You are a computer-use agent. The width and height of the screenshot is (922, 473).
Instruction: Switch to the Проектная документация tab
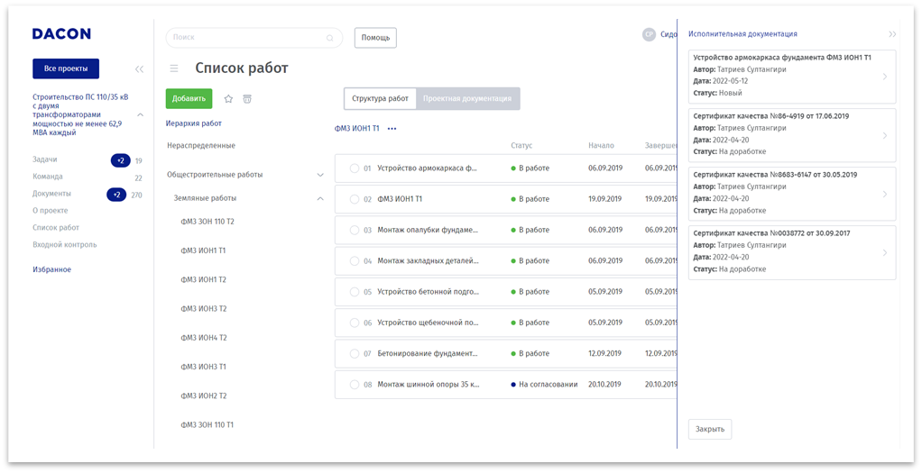[467, 98]
